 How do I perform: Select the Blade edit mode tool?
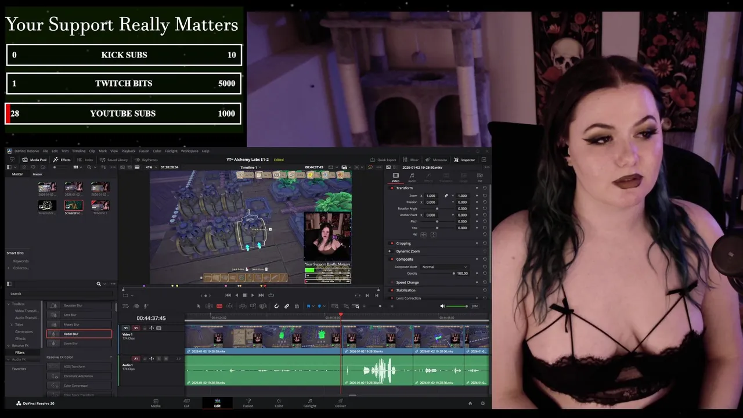tap(219, 306)
